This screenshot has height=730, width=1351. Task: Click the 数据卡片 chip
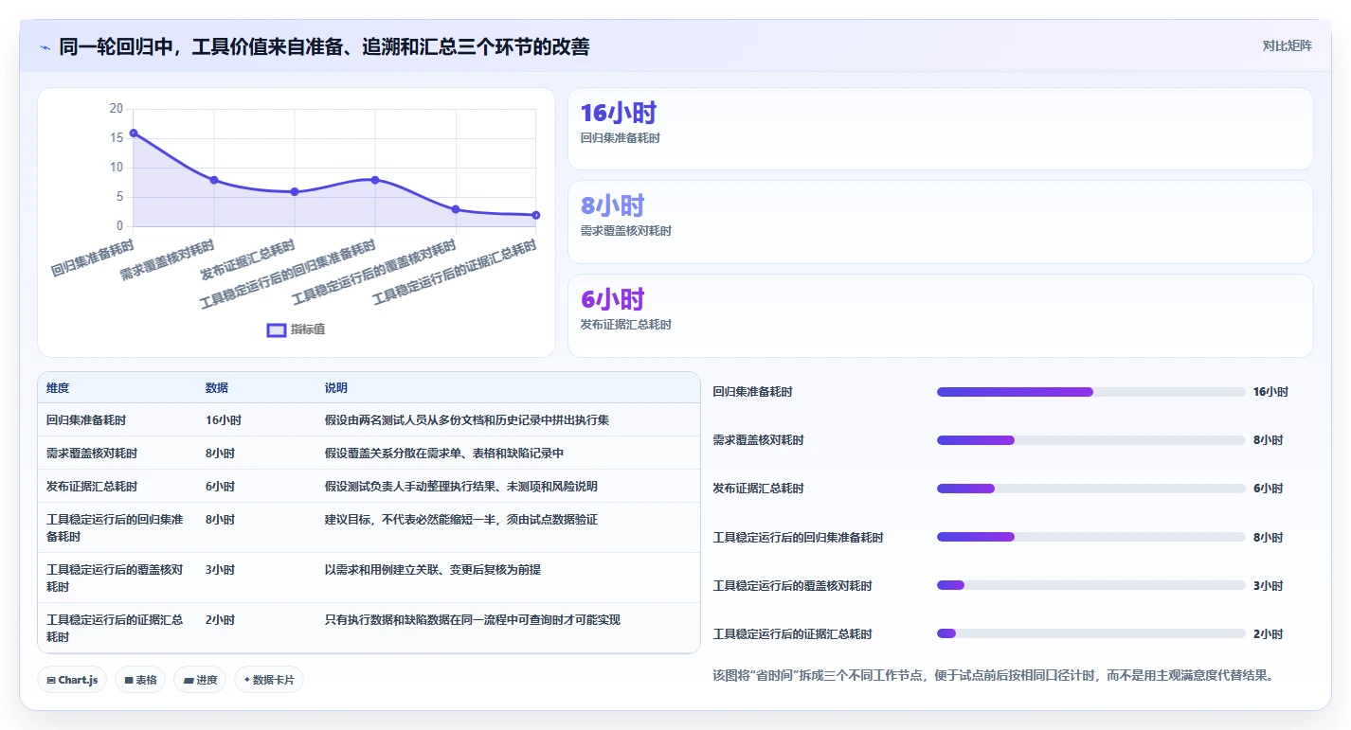[x=269, y=680]
